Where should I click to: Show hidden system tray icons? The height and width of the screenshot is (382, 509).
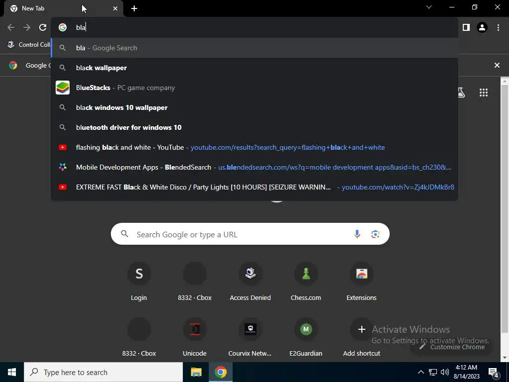(421, 372)
